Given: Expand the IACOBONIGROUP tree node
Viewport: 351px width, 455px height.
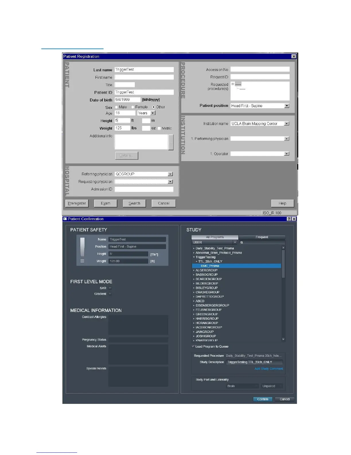Looking at the screenshot, I should pos(194,327).
